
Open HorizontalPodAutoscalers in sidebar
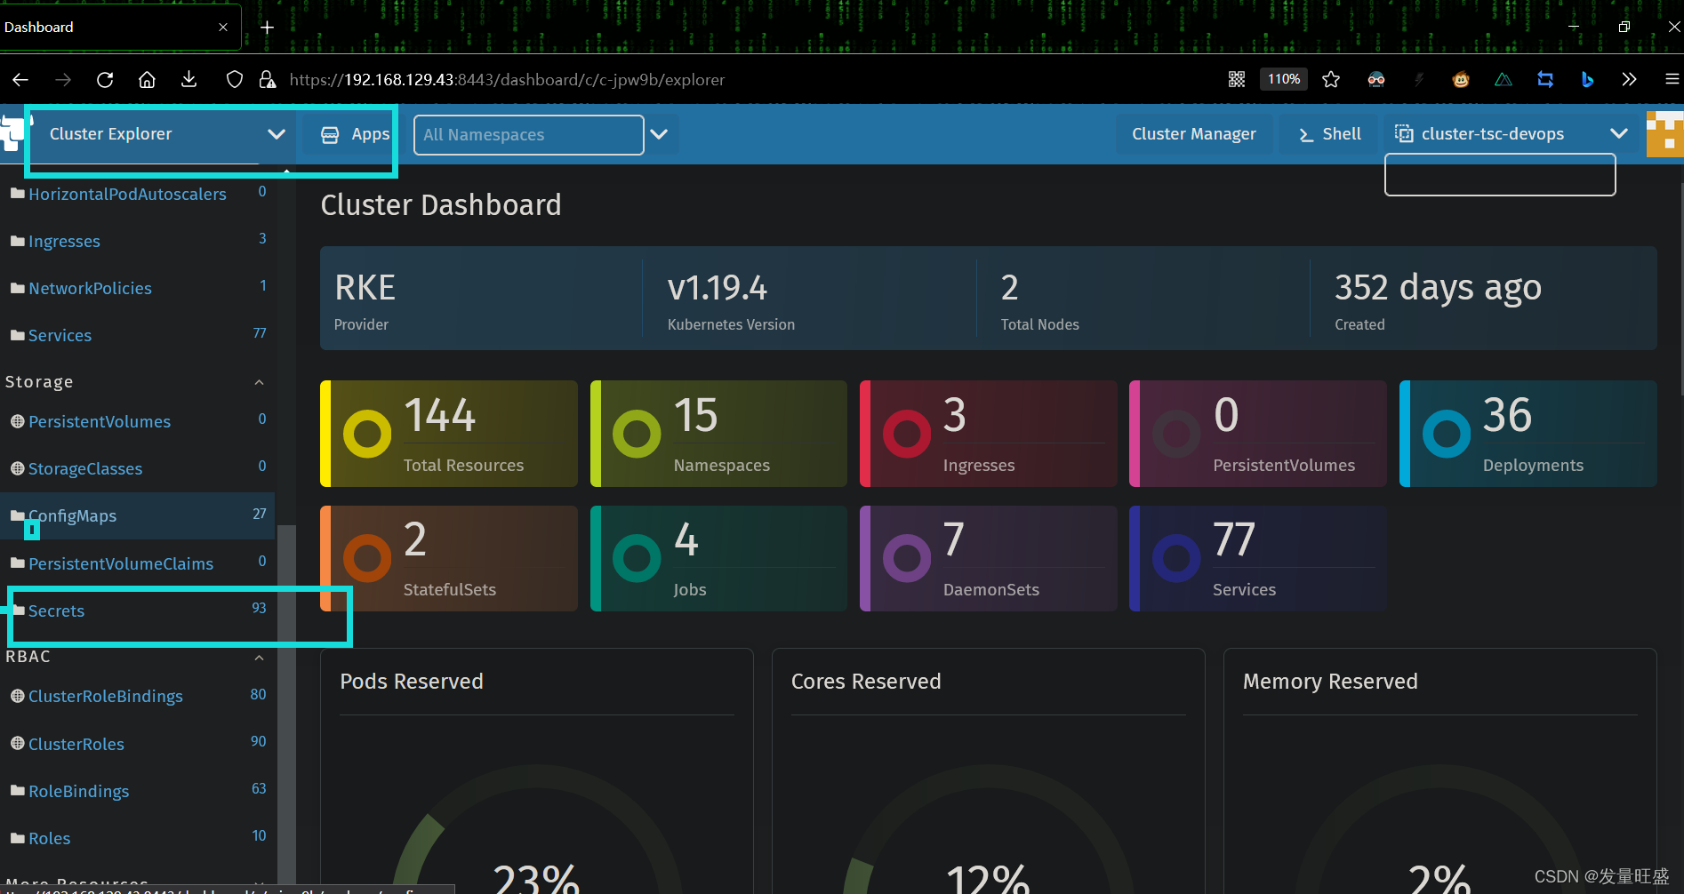(127, 194)
